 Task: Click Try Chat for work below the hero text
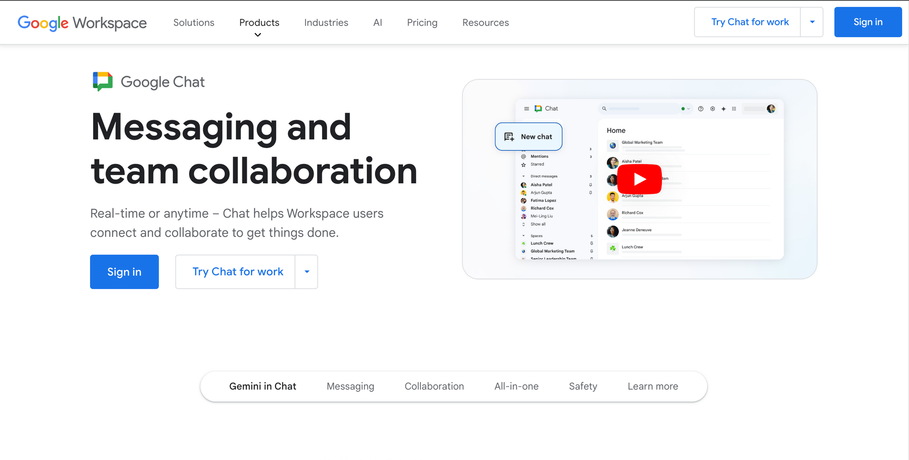click(235, 272)
